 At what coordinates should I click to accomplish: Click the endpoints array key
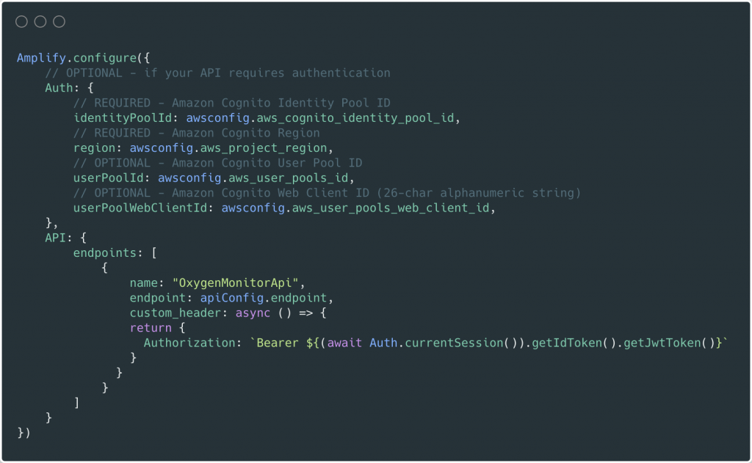(104, 253)
